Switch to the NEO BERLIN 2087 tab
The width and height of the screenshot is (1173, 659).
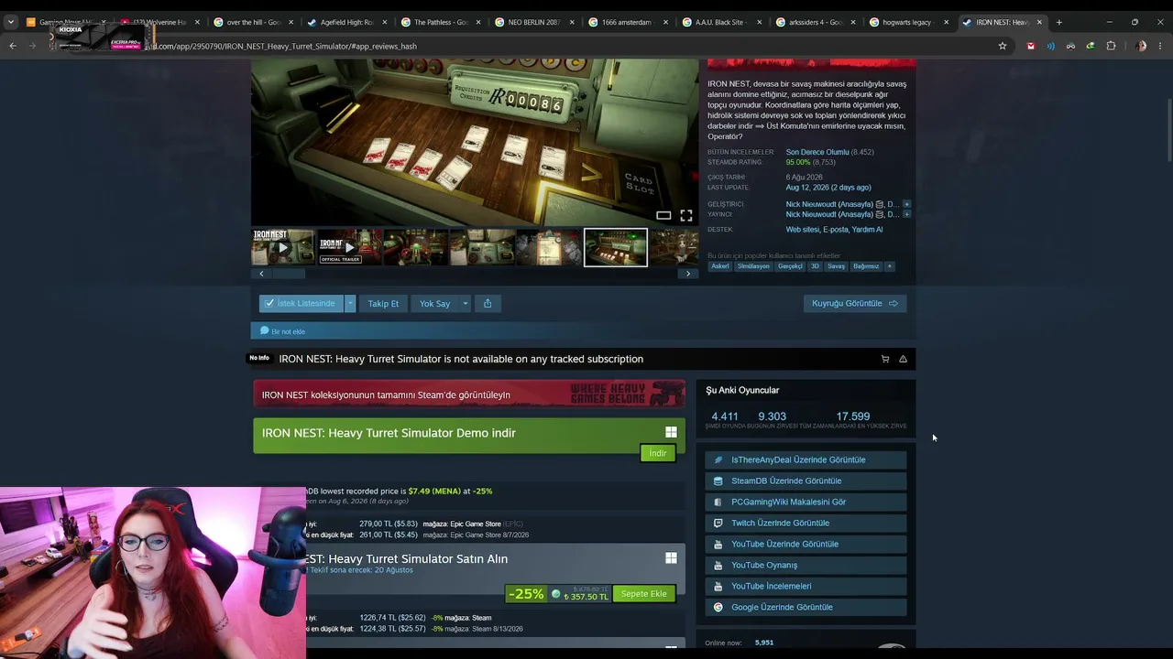pos(533,22)
